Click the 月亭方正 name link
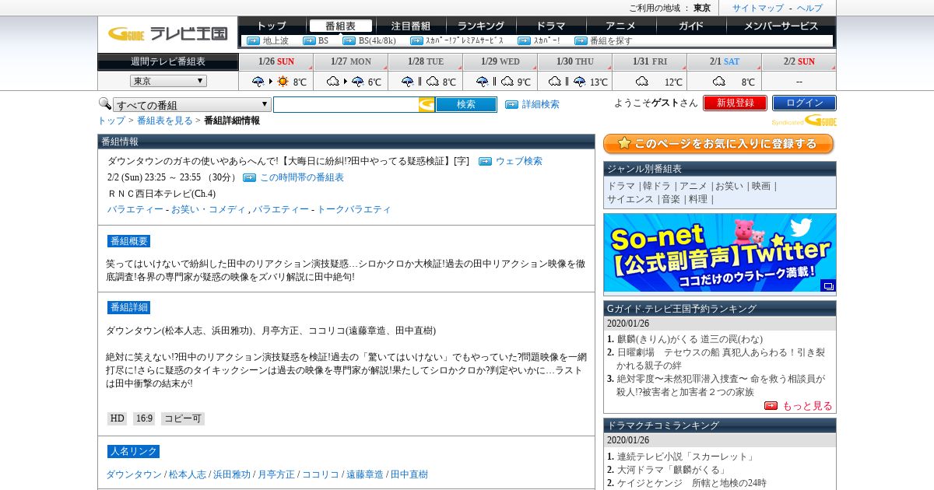The image size is (934, 490). coord(276,474)
